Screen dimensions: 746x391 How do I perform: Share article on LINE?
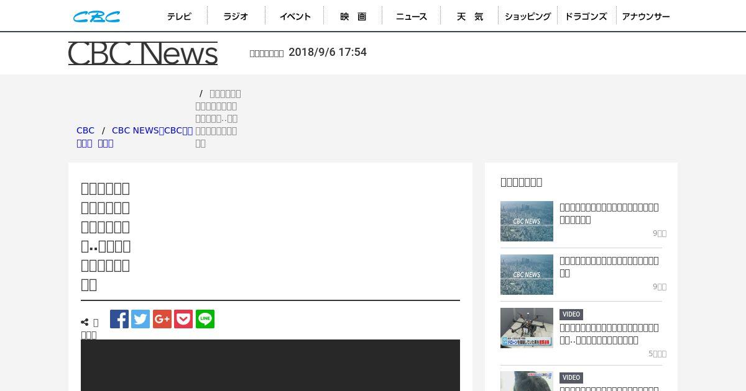coord(205,319)
